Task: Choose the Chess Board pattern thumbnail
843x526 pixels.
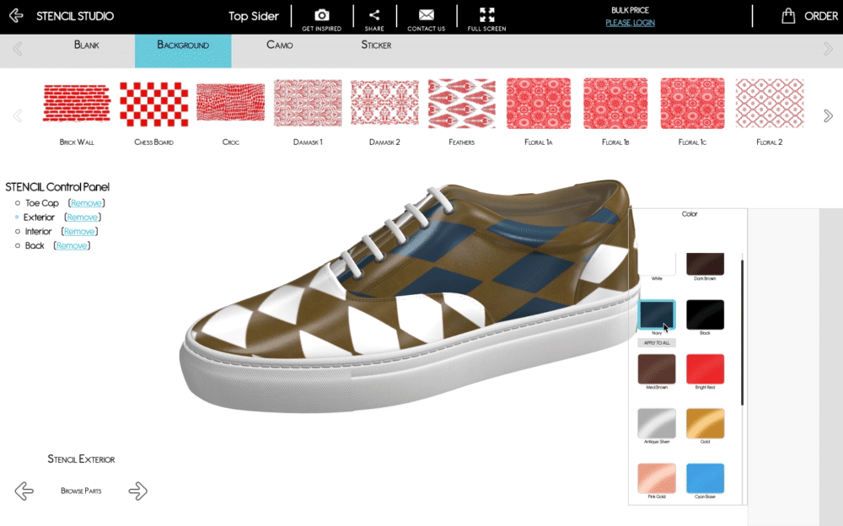Action: coord(153,104)
